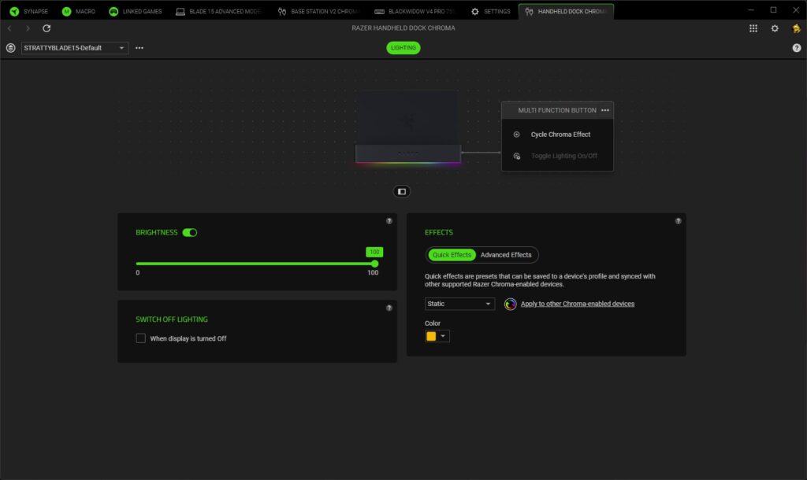Screen dimensions: 807x480
Task: Click the forward navigation arrow
Action: click(28, 28)
